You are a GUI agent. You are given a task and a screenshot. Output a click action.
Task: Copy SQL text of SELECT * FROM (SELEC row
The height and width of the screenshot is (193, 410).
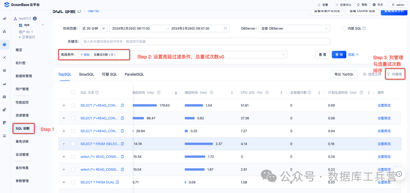[x=122, y=144]
